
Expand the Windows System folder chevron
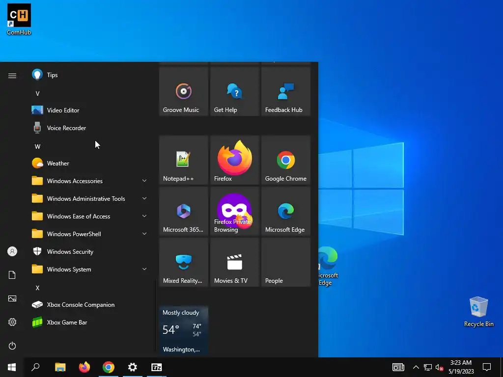pyautogui.click(x=144, y=269)
